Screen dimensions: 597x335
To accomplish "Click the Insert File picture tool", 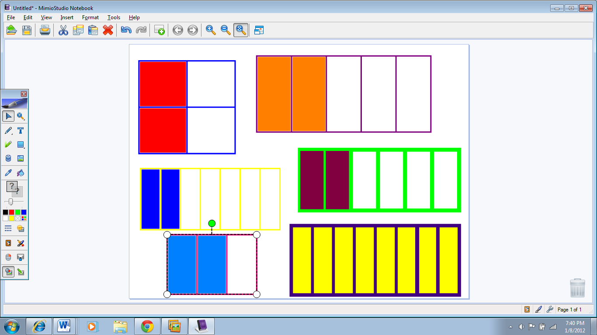I will click(21, 158).
